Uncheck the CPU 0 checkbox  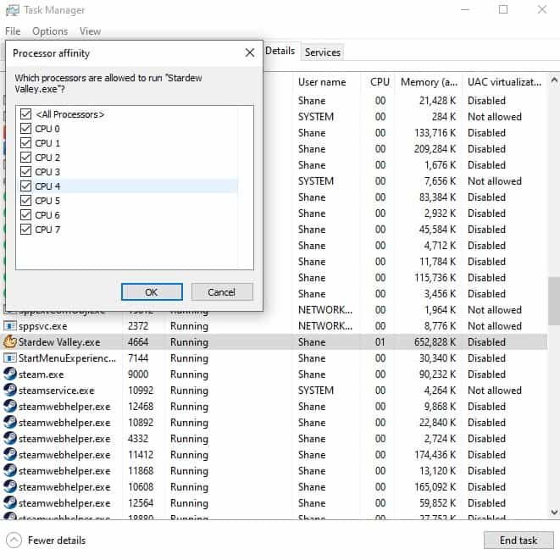point(25,128)
